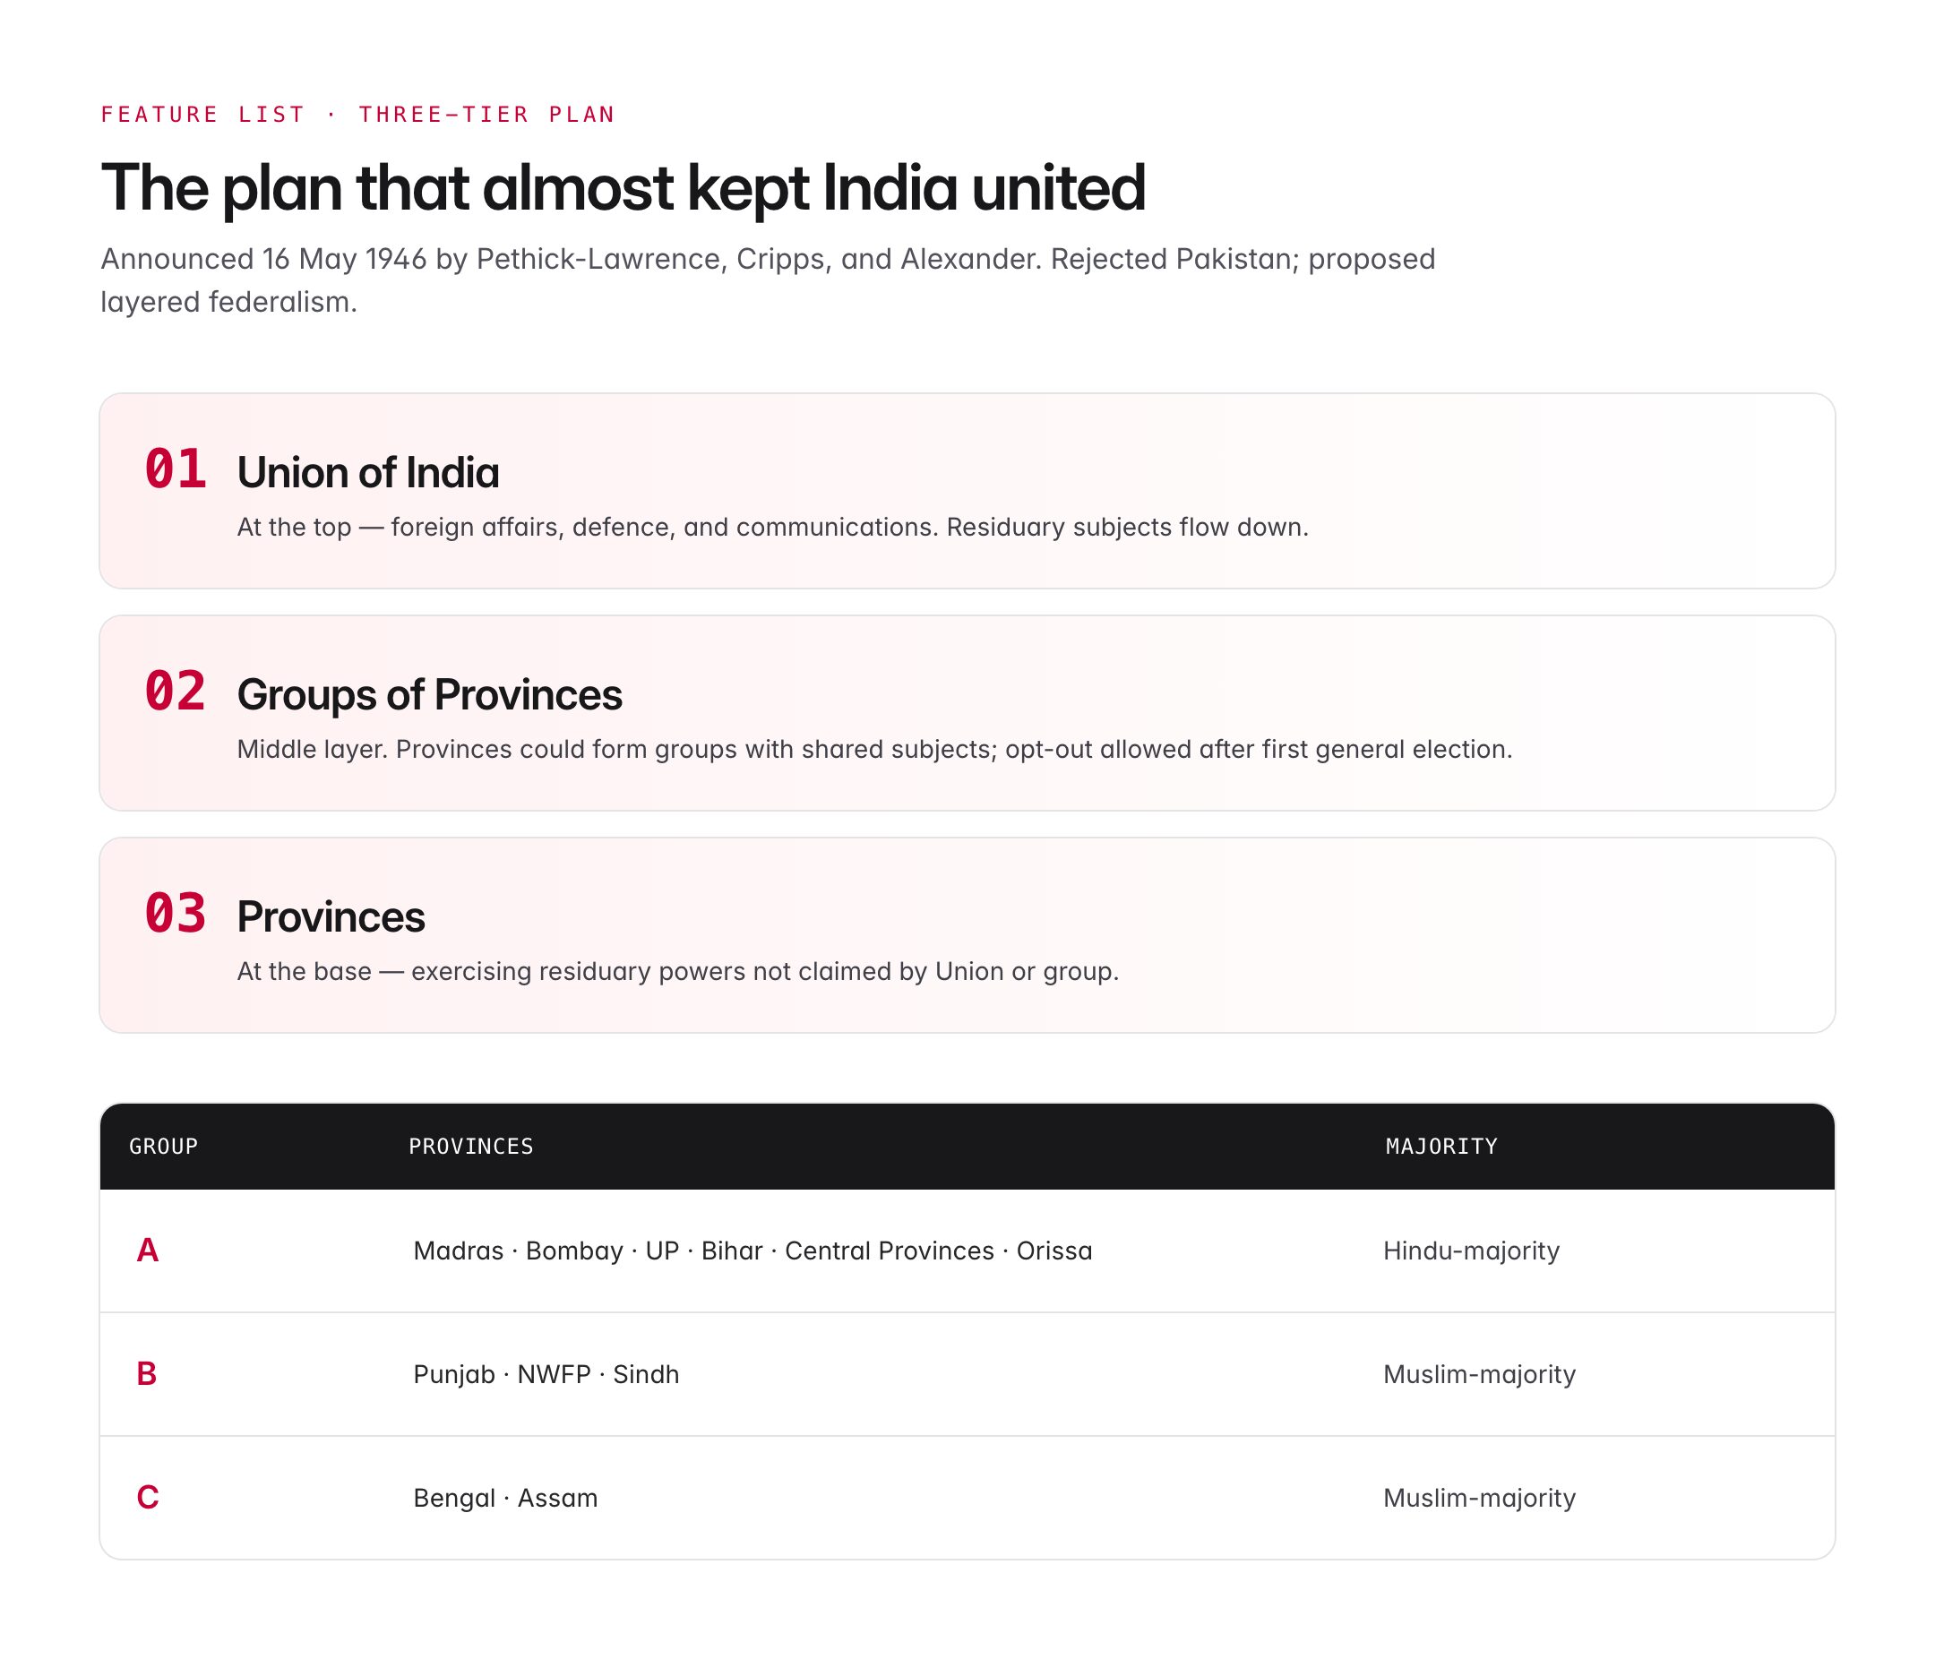The width and height of the screenshot is (1935, 1659).
Task: Select the Hindu-majority cell in row A
Action: [1471, 1251]
